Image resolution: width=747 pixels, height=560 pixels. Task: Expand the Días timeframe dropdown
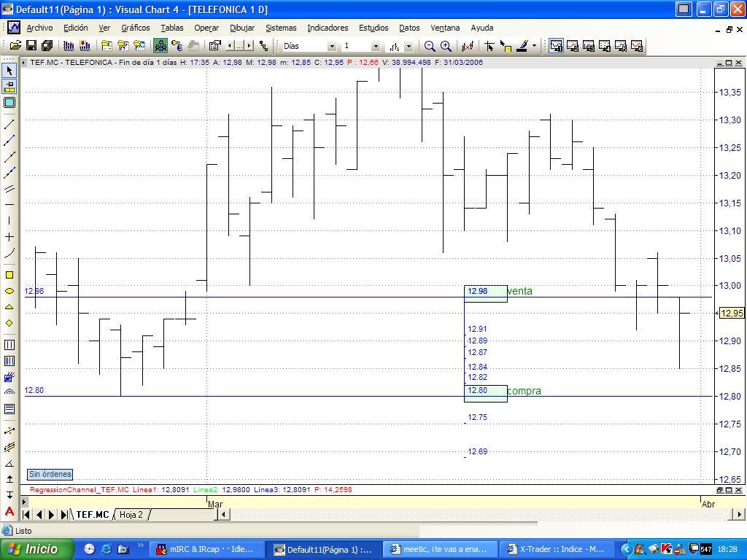pyautogui.click(x=332, y=46)
